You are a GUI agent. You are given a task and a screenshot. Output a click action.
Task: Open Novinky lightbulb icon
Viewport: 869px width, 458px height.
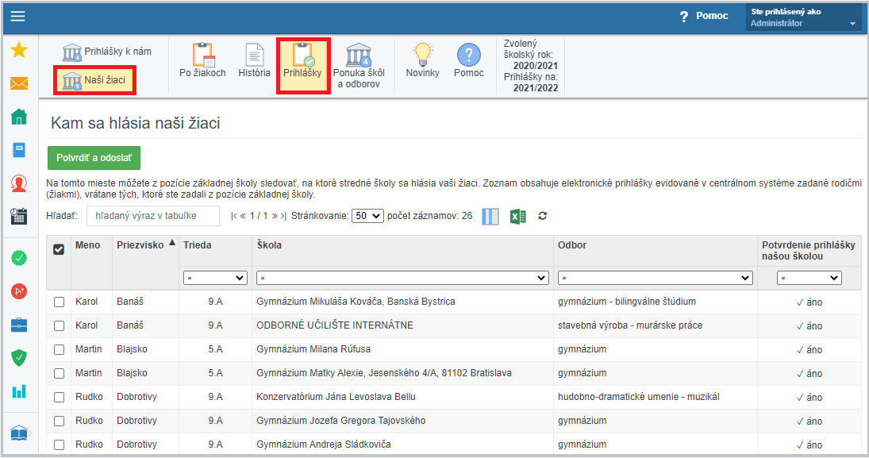422,61
